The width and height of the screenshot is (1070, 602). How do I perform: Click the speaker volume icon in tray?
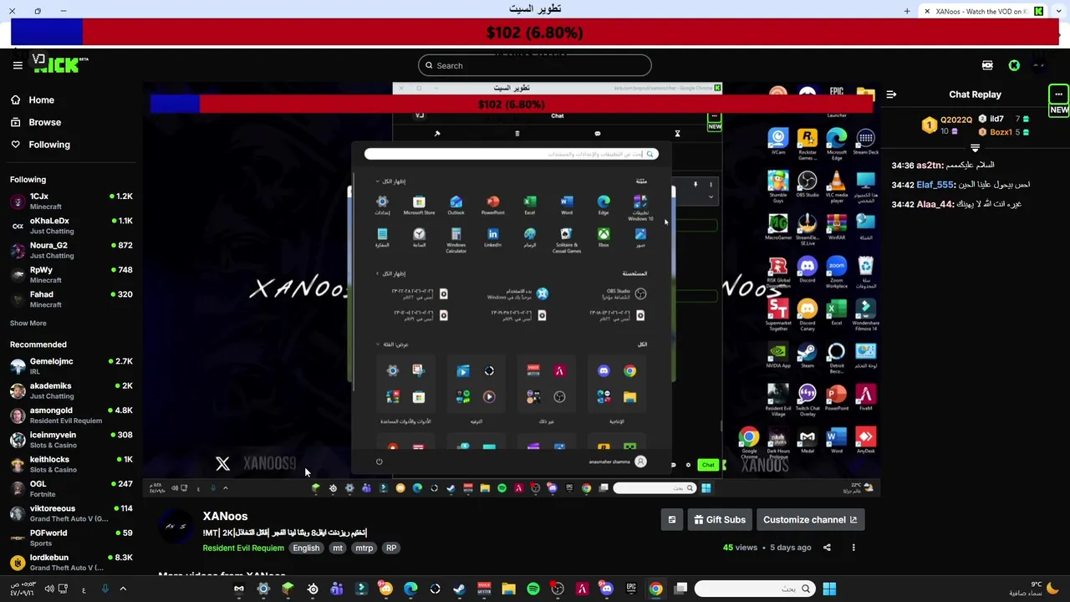tap(49, 589)
